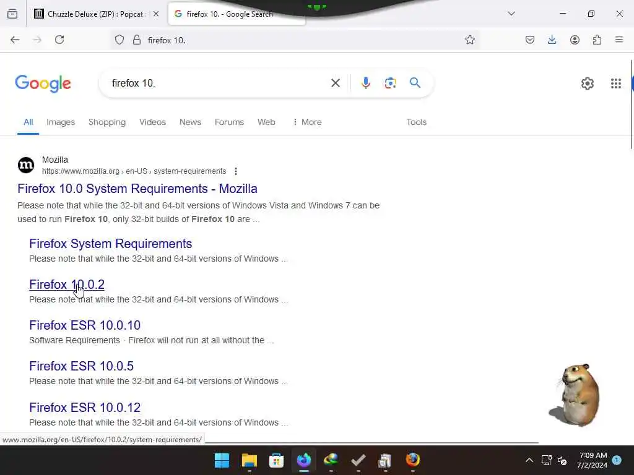This screenshot has width=634, height=475.
Task: Open the Firefox ESR 10.0.12 link
Action: pos(85,407)
